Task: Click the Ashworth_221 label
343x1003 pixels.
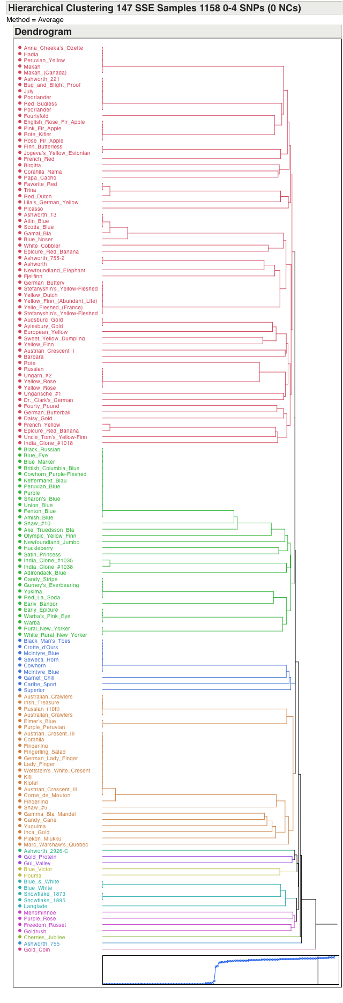Action: (x=42, y=79)
